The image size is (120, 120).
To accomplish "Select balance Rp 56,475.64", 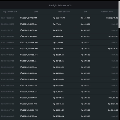I will pos(58,98).
